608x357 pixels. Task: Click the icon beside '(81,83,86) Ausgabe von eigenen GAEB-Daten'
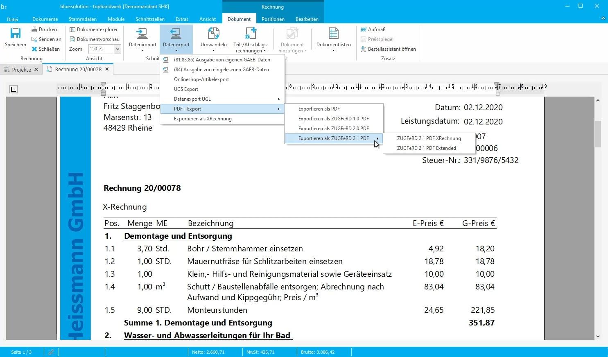[166, 60]
